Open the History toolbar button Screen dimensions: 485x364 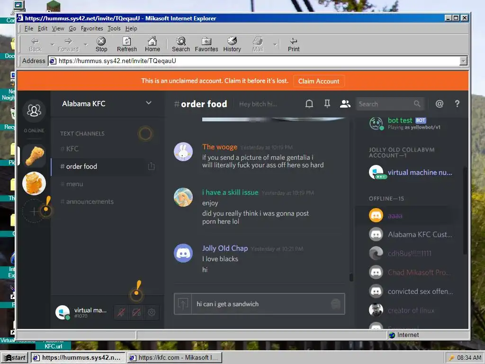(232, 45)
